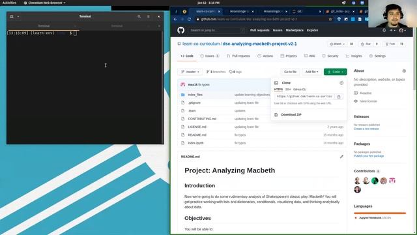Click the Download ZIP option
Image resolution: width=417 pixels, height=235 pixels.
click(291, 115)
